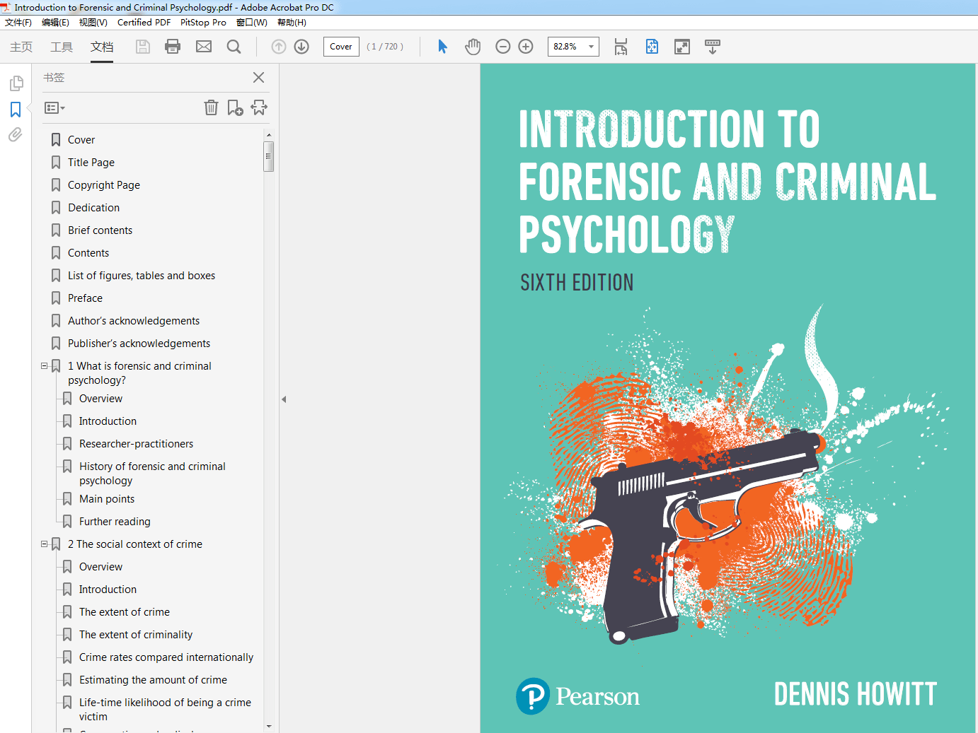This screenshot has width=978, height=733.
Task: Delete a bookmark with the trash icon
Action: point(211,107)
